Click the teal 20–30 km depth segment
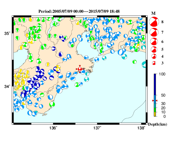Screen dimensions: 169x145 155,106
